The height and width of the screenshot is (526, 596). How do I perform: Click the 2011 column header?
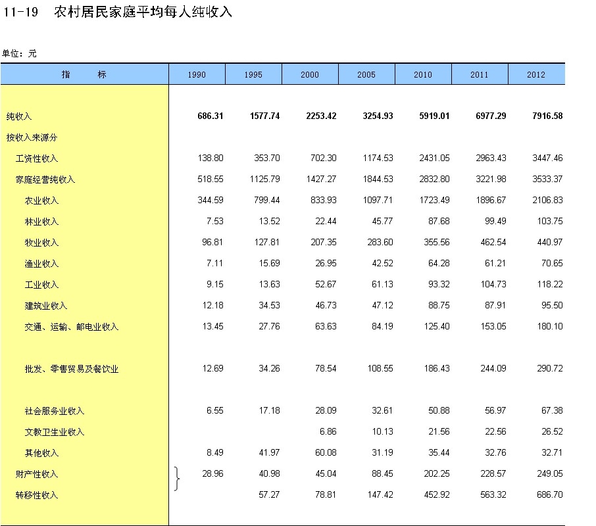click(x=480, y=74)
